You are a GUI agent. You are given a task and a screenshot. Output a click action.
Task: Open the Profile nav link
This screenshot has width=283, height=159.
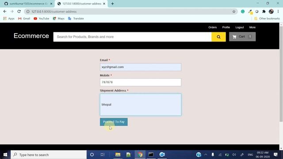[226, 27]
